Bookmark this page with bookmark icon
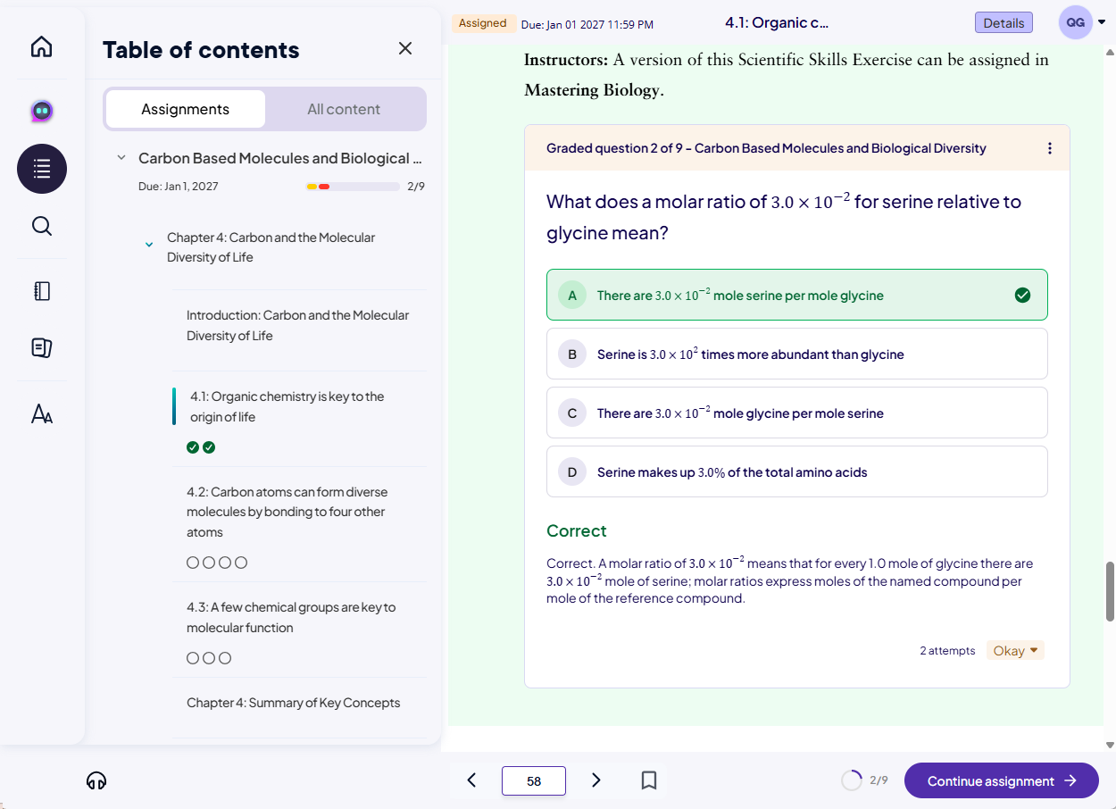The width and height of the screenshot is (1116, 809). pos(649,780)
